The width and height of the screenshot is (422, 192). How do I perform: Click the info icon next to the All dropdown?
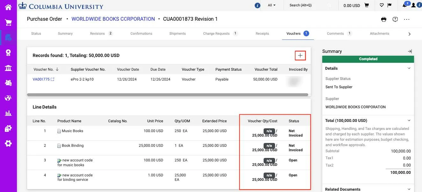pos(258,5)
